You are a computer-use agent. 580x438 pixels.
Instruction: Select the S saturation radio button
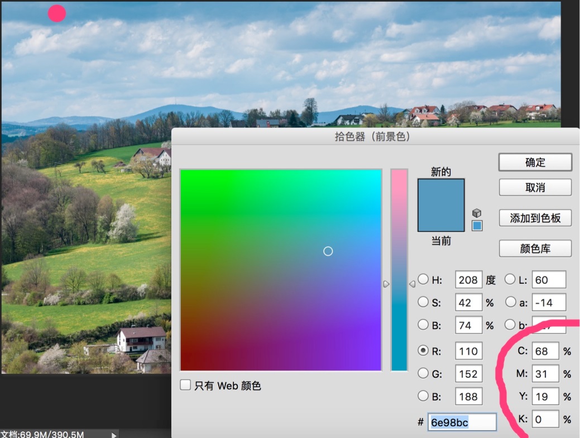point(423,302)
